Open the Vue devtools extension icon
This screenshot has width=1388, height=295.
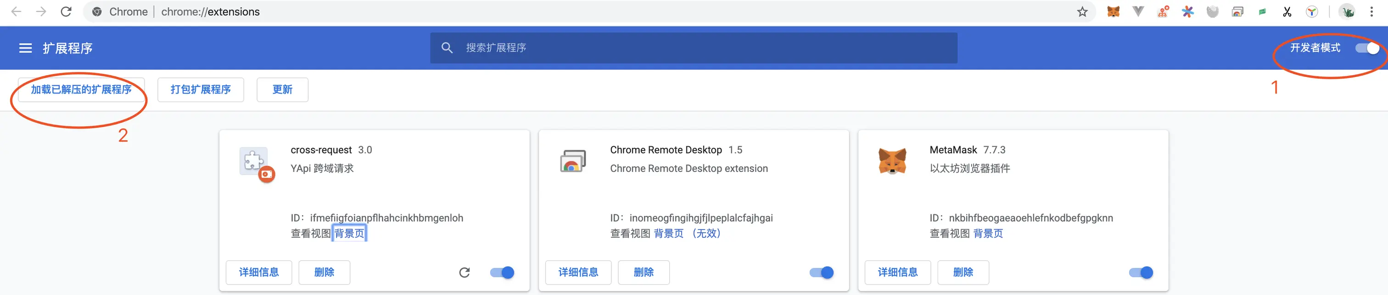tap(1138, 12)
